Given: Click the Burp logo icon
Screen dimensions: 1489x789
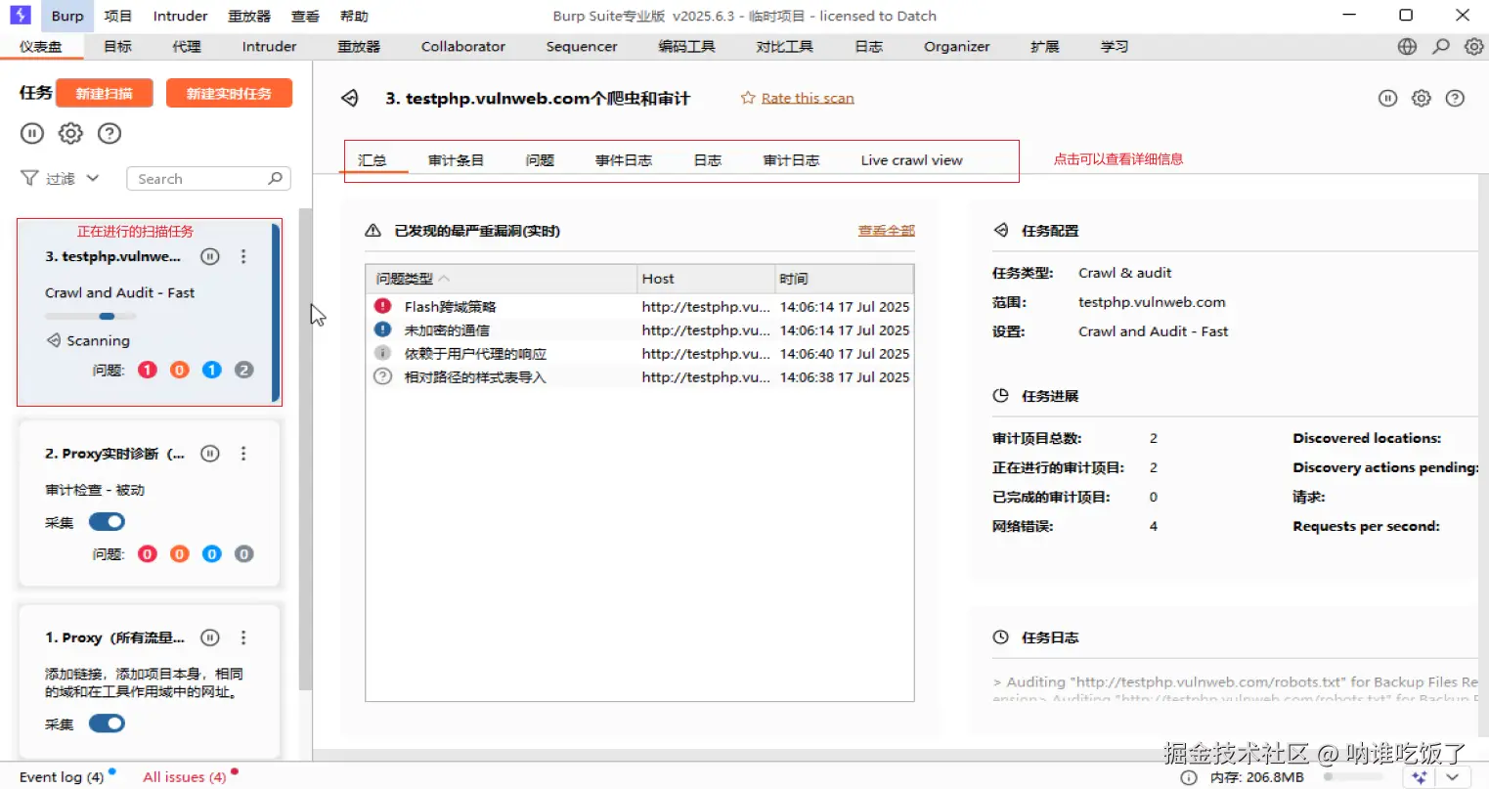Looking at the screenshot, I should coord(21,15).
